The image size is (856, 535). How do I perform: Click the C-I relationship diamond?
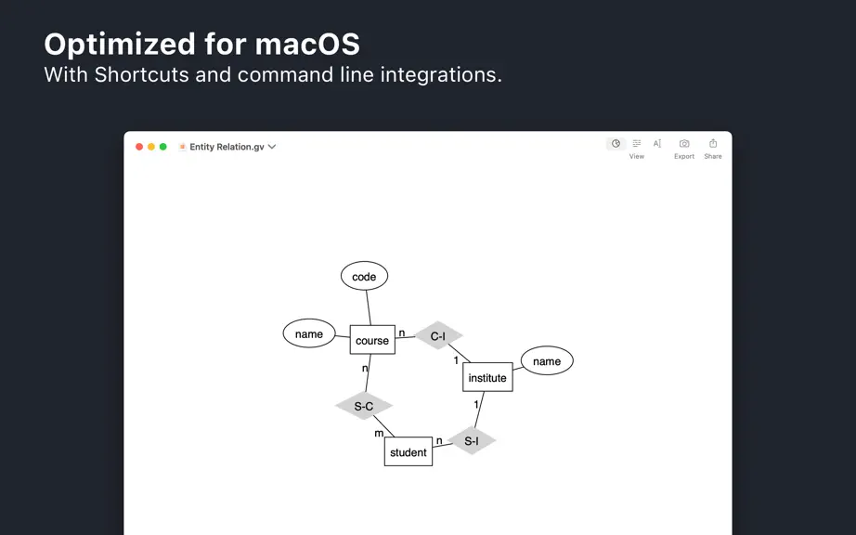(x=438, y=335)
